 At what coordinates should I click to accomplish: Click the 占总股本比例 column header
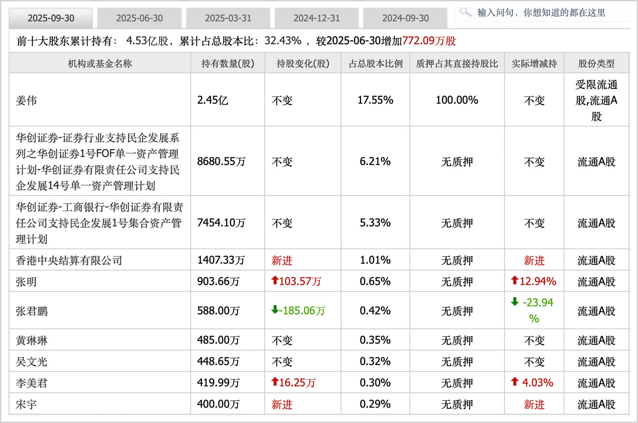coord(376,63)
